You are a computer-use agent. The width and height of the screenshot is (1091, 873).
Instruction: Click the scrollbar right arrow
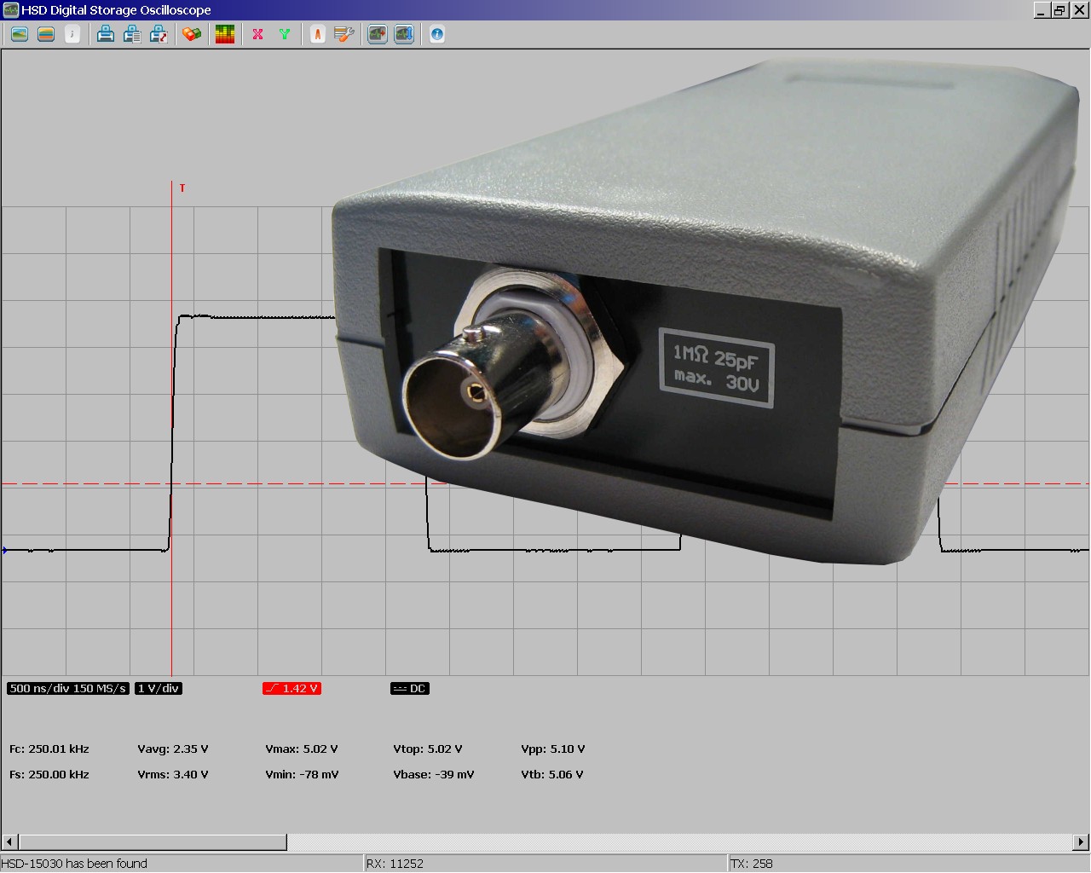[1082, 842]
